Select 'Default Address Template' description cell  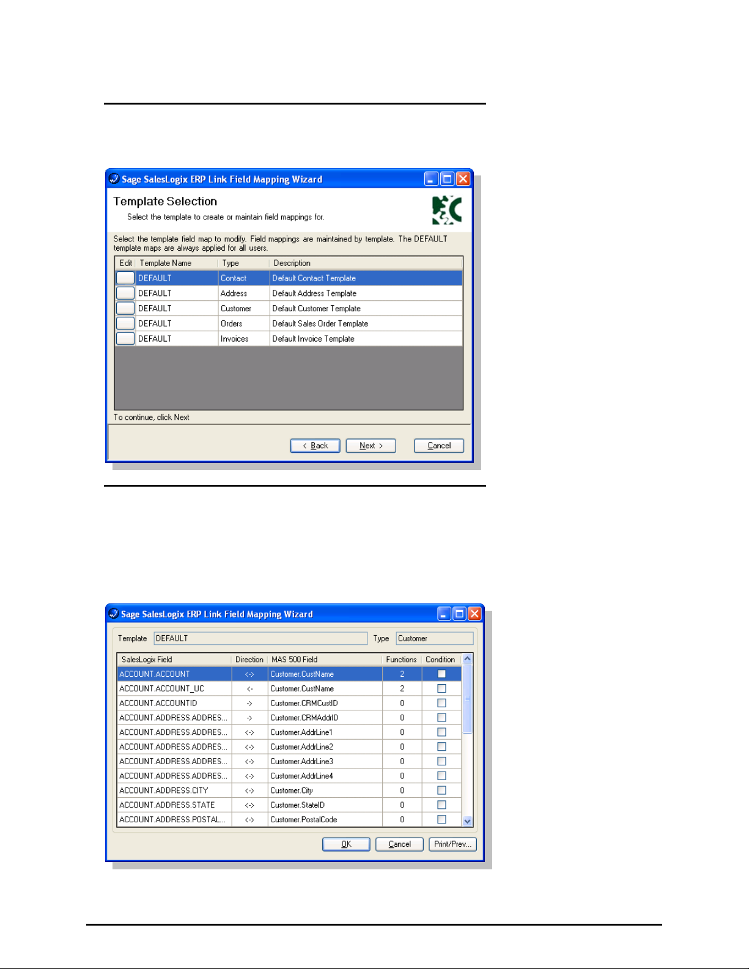[366, 293]
